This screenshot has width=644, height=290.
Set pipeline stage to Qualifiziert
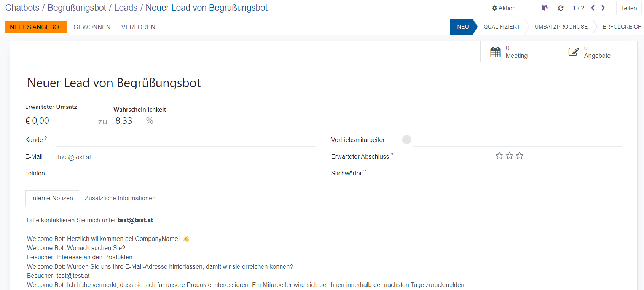[x=501, y=27]
